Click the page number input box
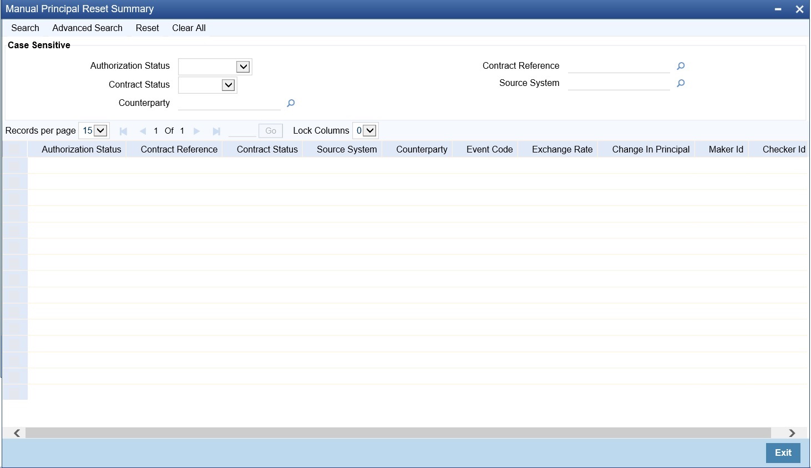The height and width of the screenshot is (468, 811). pos(242,131)
